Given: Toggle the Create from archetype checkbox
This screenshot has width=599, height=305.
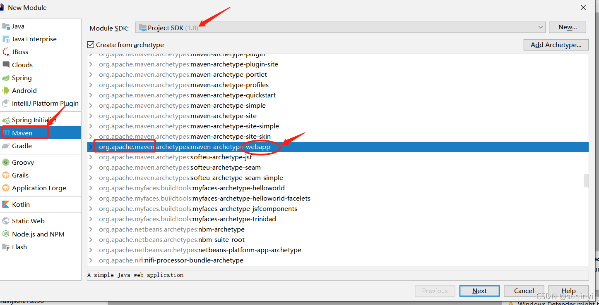Looking at the screenshot, I should point(91,45).
